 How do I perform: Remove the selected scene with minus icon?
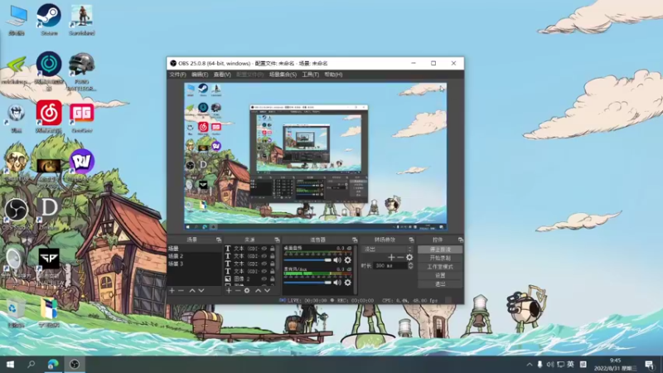tap(181, 291)
